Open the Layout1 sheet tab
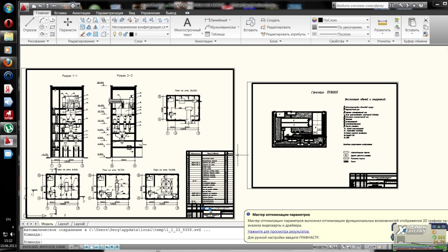 [x=63, y=224]
